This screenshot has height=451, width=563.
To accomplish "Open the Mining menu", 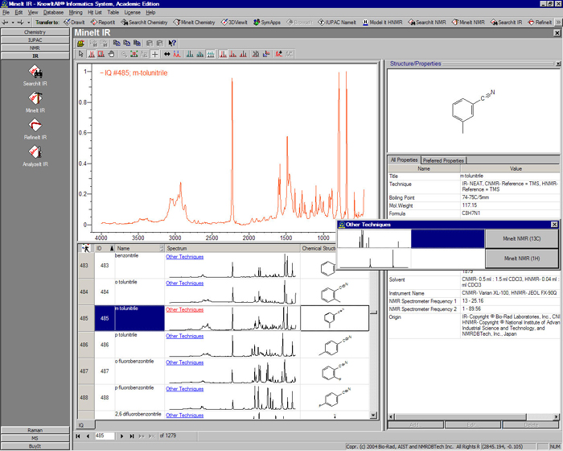I will 76,12.
